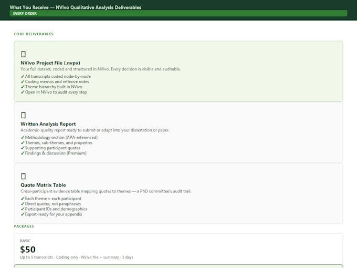The width and height of the screenshot is (357, 268).
Task: Click the 'Written Analysis Report' heading
Action: pyautogui.click(x=48, y=124)
